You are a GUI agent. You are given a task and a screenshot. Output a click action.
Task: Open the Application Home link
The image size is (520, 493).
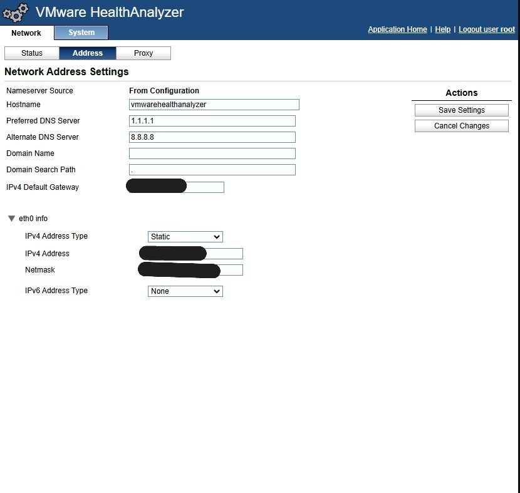click(397, 29)
